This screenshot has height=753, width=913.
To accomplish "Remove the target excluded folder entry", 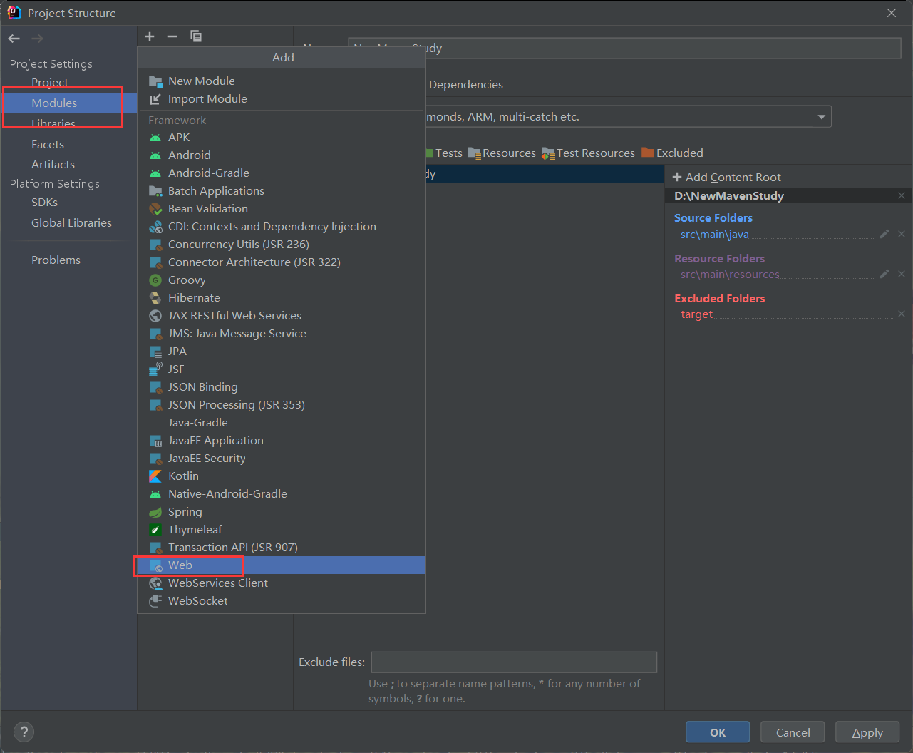I will [x=902, y=314].
